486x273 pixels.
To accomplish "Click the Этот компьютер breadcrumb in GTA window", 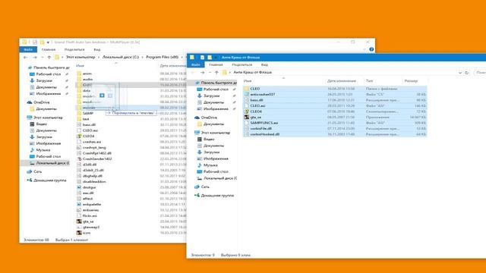I will [x=80, y=58].
